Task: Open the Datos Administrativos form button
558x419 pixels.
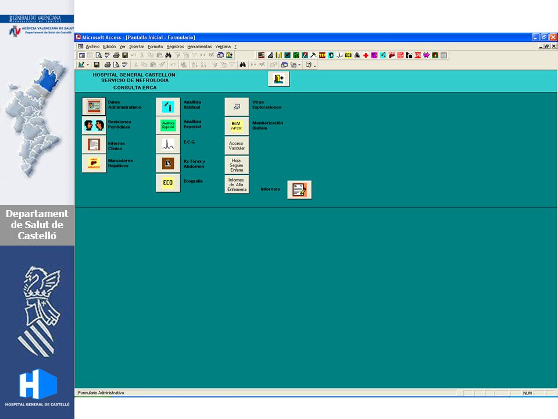Action: (94, 106)
